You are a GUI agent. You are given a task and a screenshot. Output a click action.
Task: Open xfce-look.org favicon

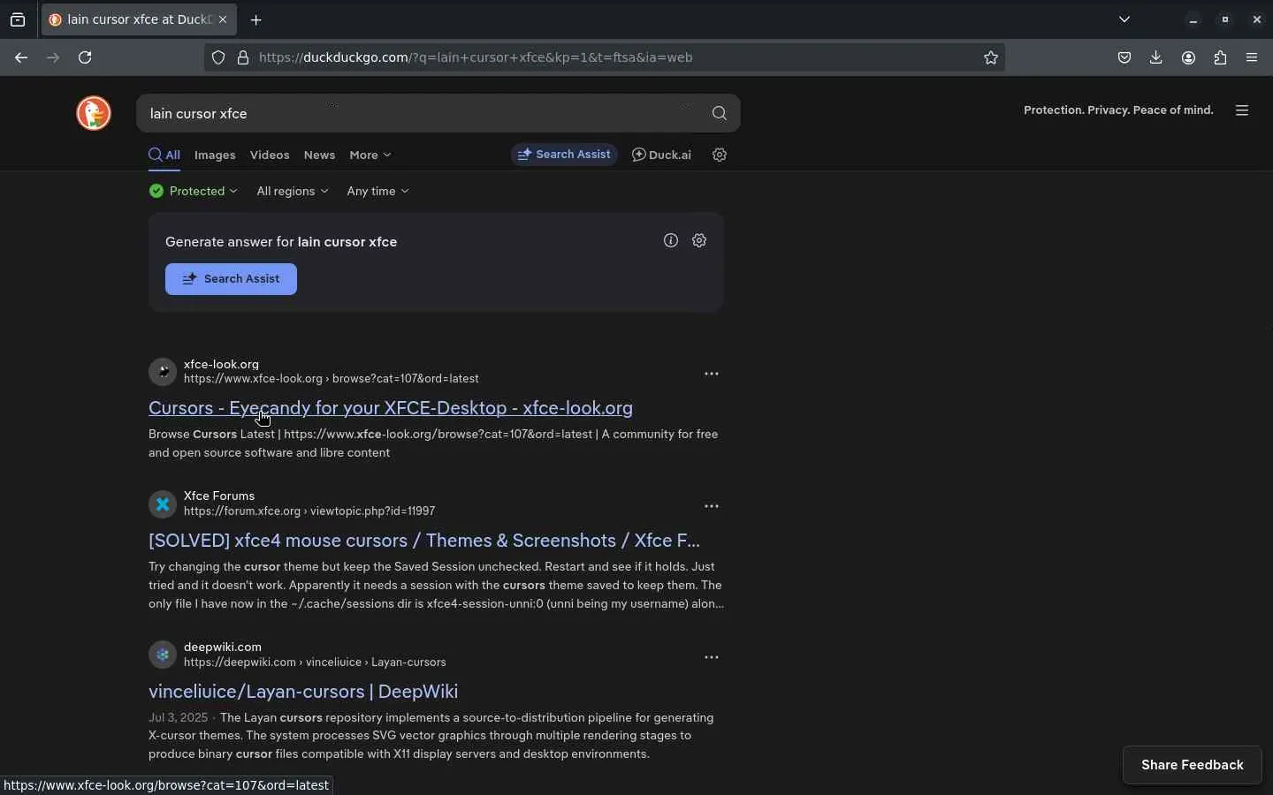click(163, 372)
